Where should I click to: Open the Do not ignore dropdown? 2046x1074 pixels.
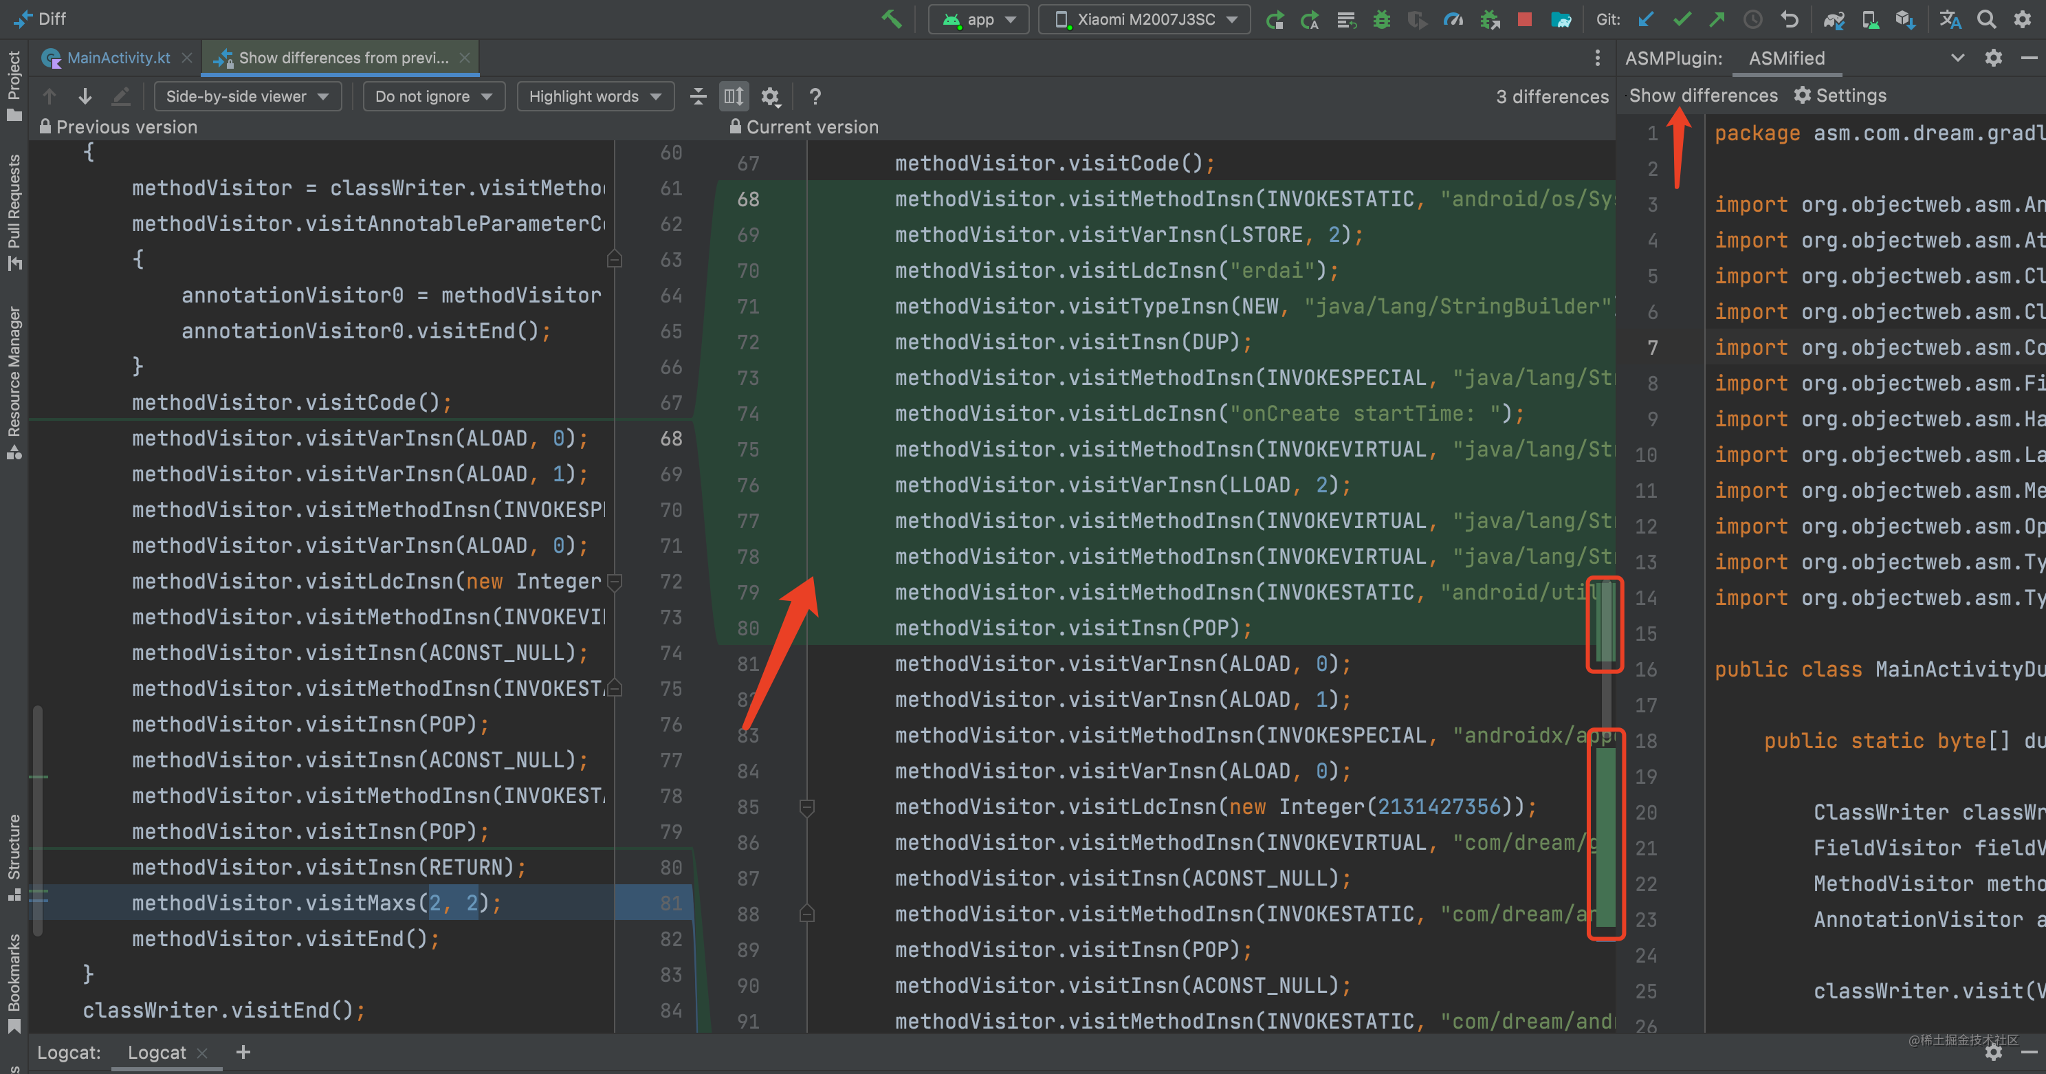click(433, 96)
